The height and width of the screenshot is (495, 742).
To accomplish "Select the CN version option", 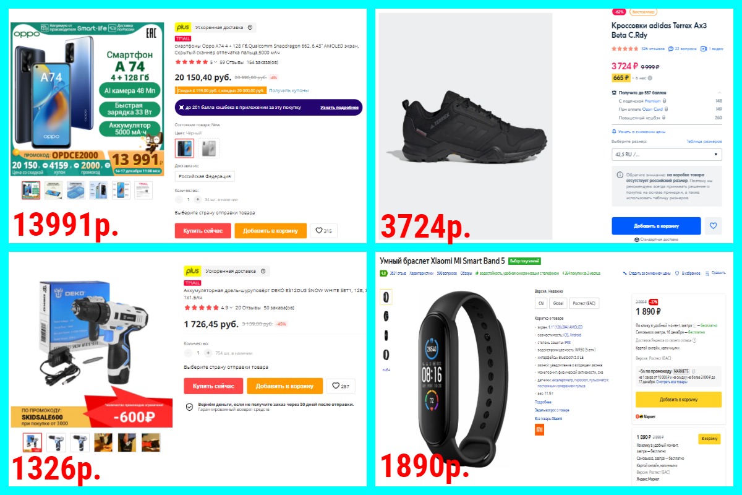I will (x=542, y=303).
